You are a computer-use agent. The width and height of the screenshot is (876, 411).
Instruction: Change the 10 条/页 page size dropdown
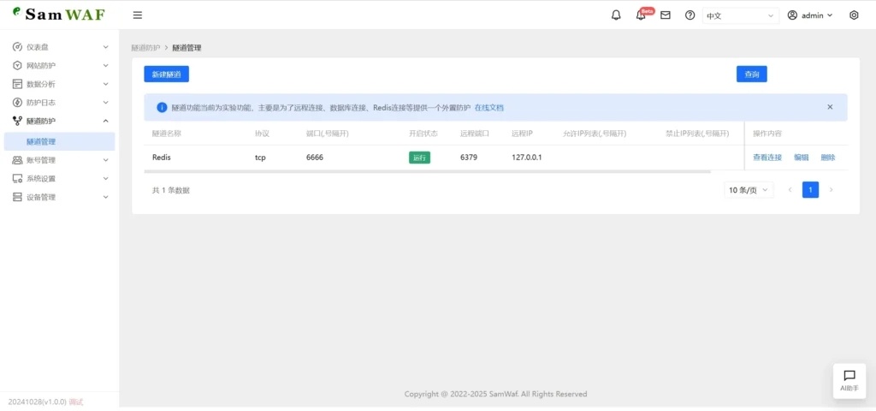click(x=749, y=190)
